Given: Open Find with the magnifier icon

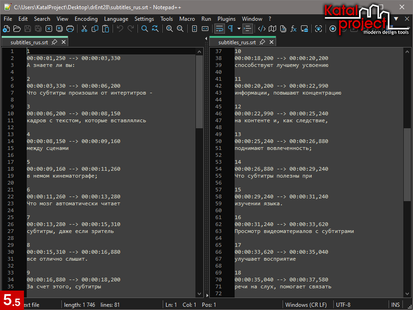Looking at the screenshot, I should (x=145, y=29).
